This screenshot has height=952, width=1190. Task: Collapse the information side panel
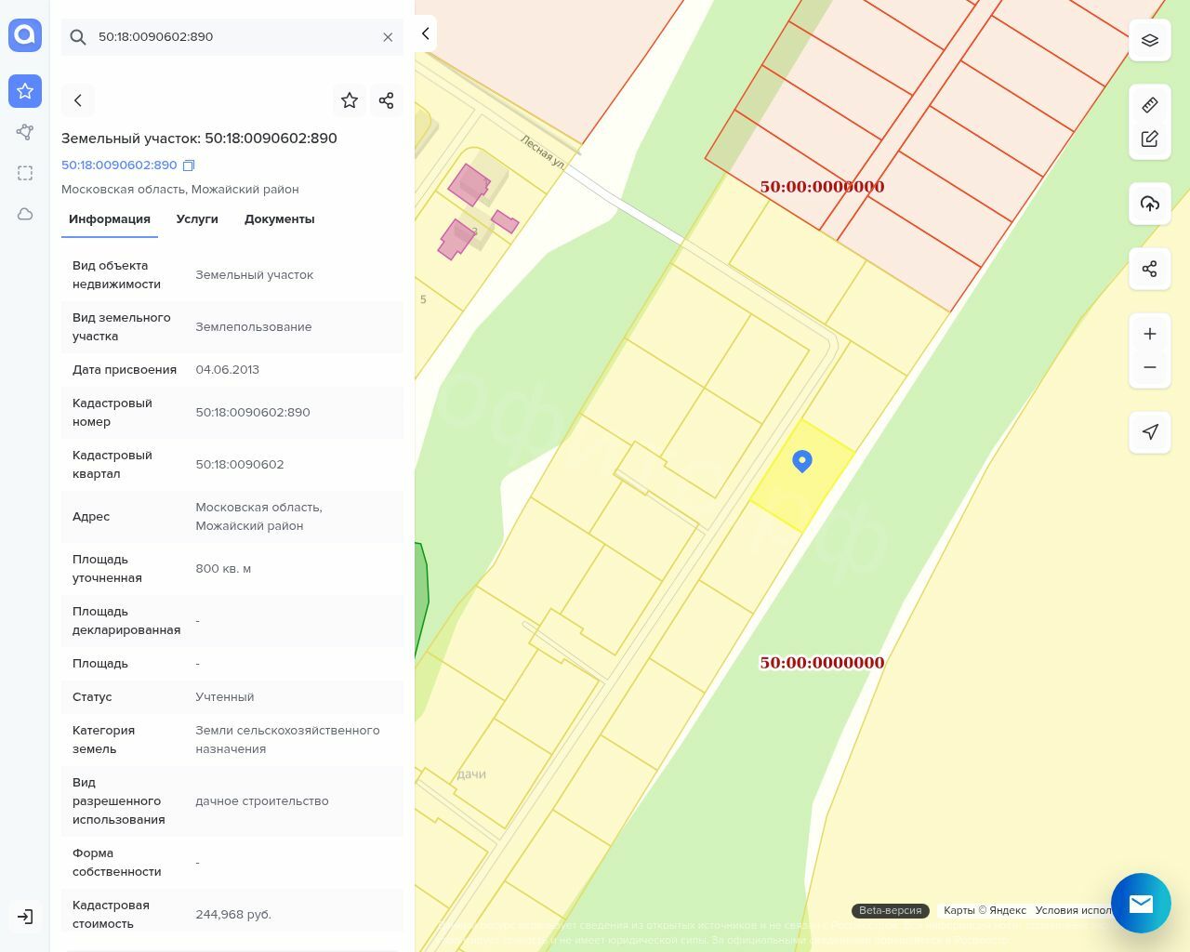(425, 33)
